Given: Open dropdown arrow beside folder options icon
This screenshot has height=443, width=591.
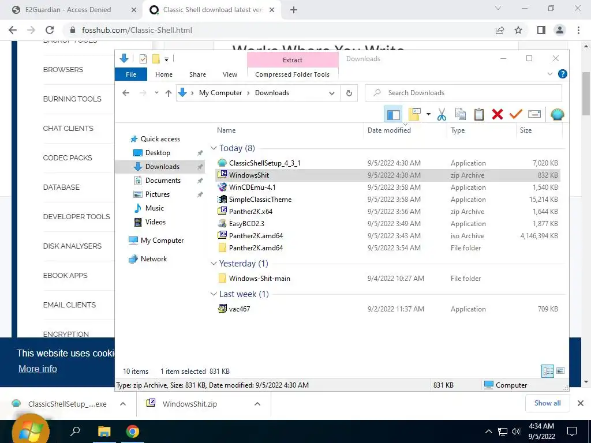Looking at the screenshot, I should pyautogui.click(x=428, y=114).
